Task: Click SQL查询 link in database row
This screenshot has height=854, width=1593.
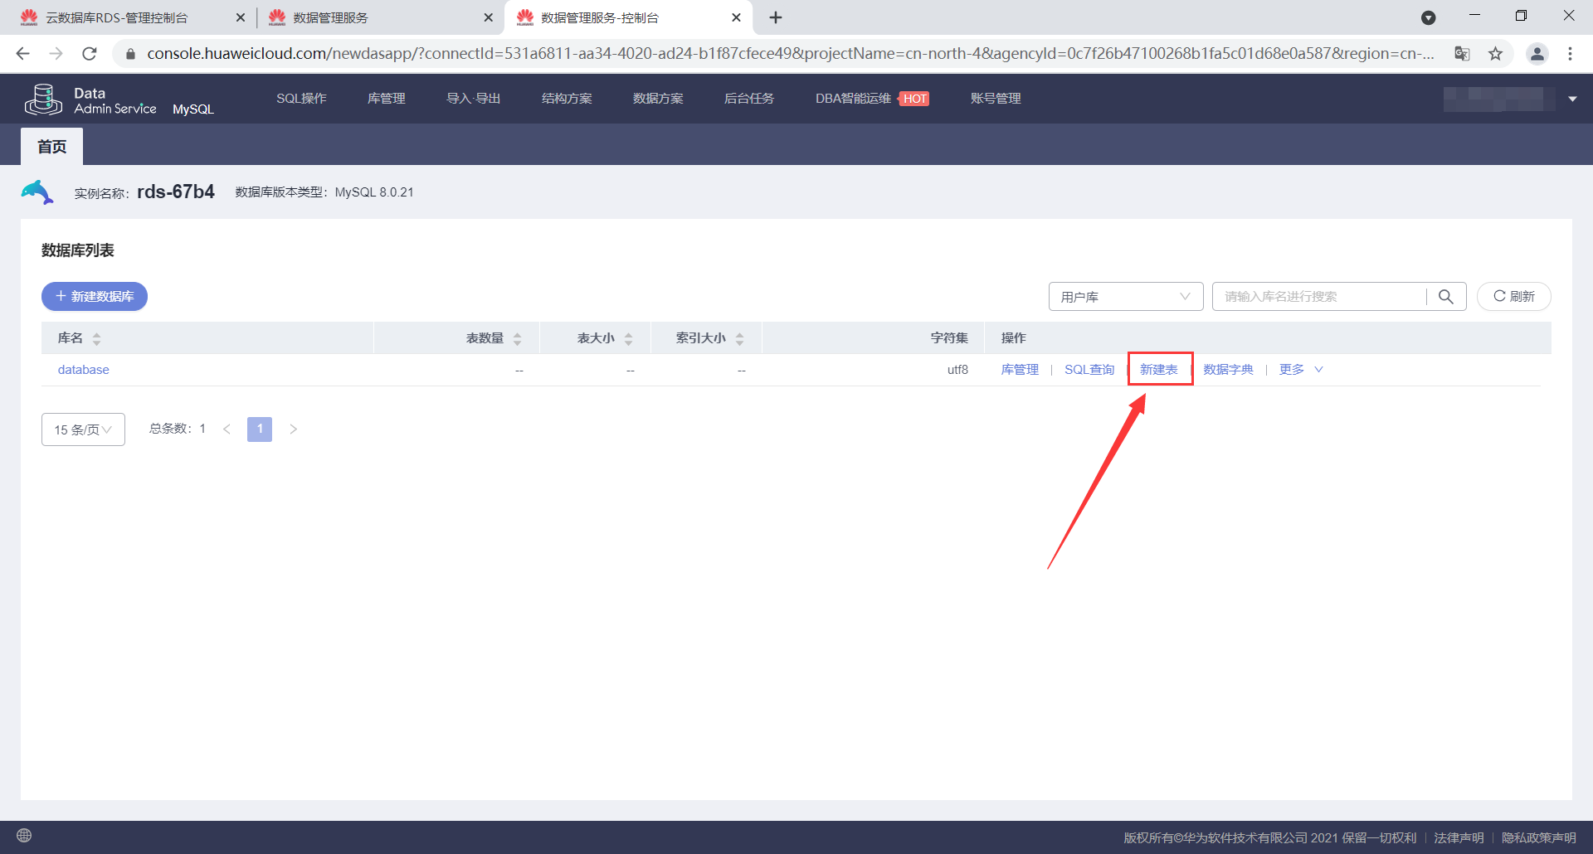Action: (x=1089, y=370)
